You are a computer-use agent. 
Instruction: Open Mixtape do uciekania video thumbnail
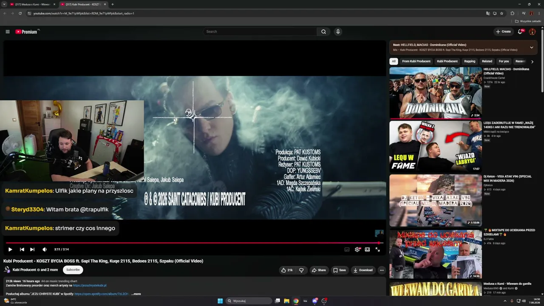436,254
